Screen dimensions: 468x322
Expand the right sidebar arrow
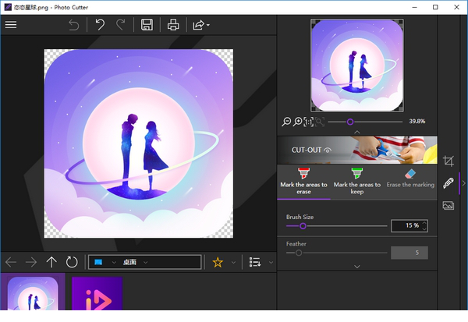click(464, 183)
